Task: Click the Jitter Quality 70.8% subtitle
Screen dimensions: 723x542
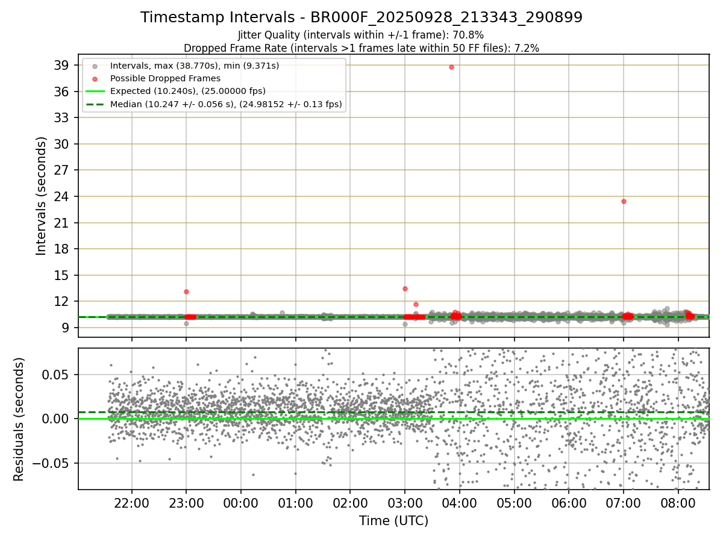Action: (x=361, y=36)
